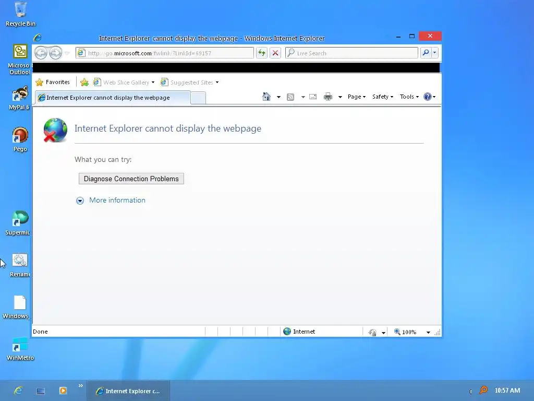Click the Internet Explorer taskbar quick launch icon

(x=18, y=391)
